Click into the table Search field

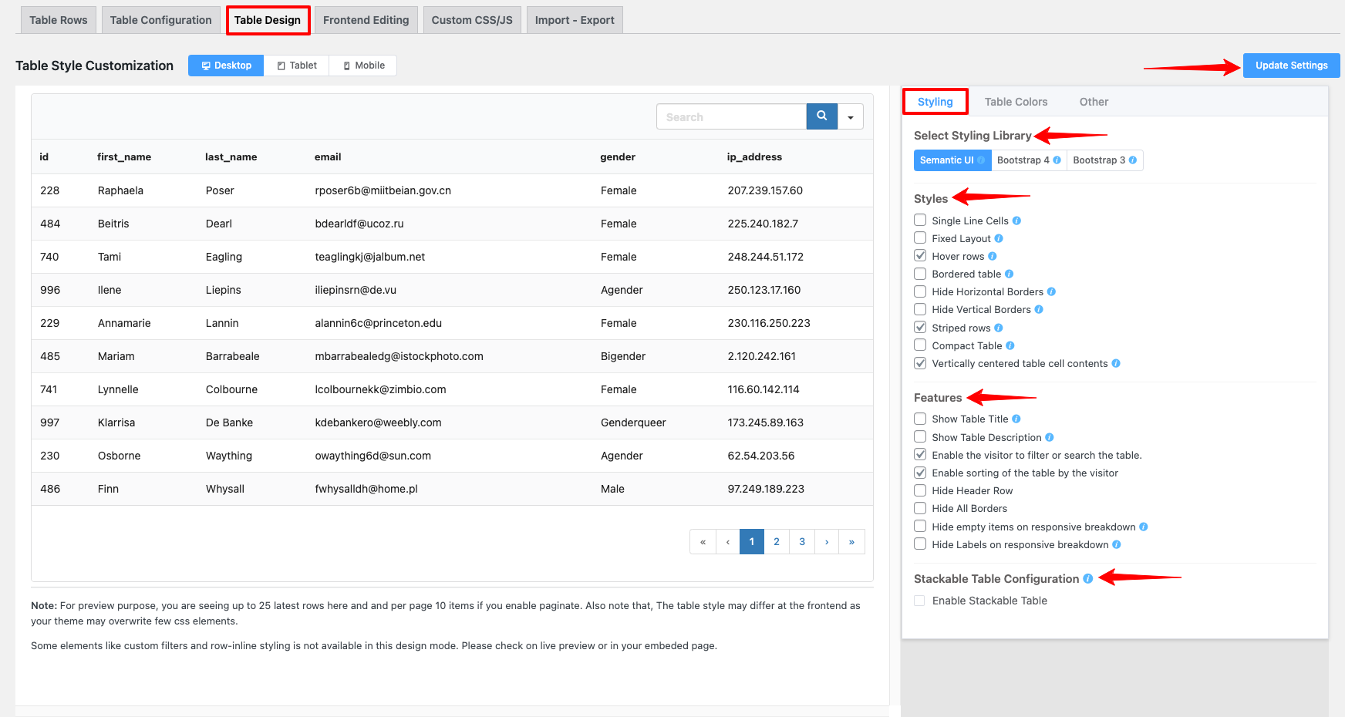[x=731, y=117]
